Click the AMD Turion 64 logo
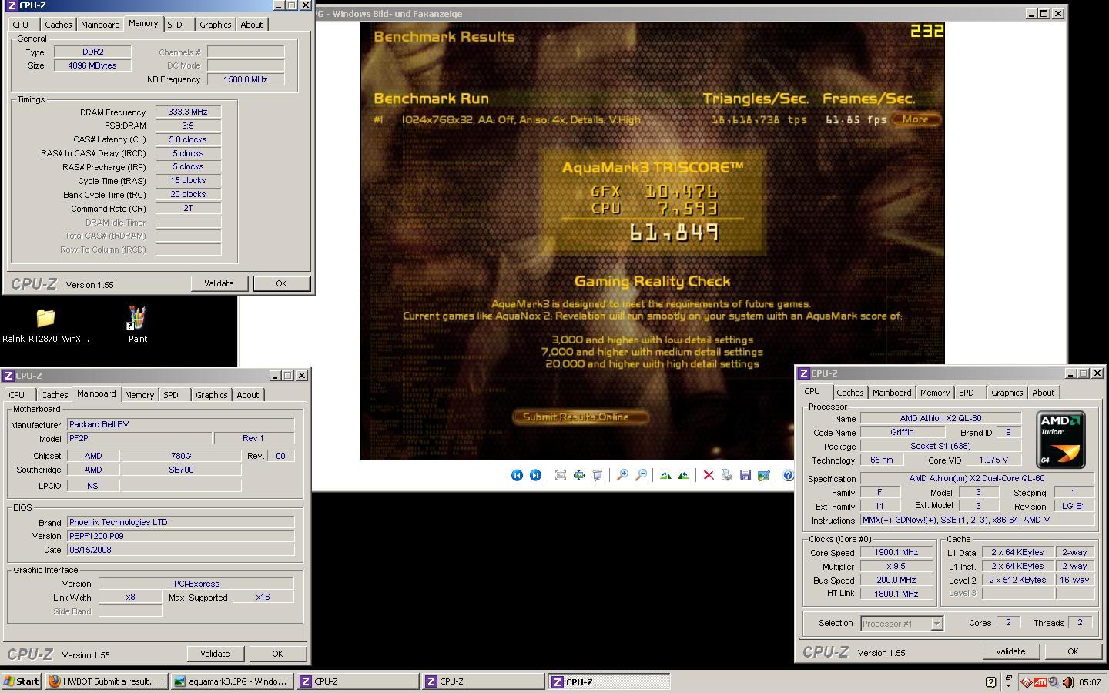 coord(1061,439)
